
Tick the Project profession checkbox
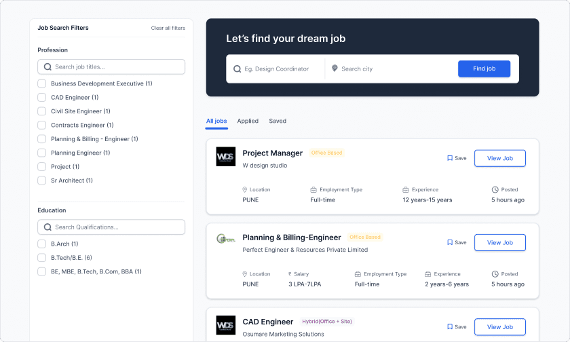[x=42, y=166]
